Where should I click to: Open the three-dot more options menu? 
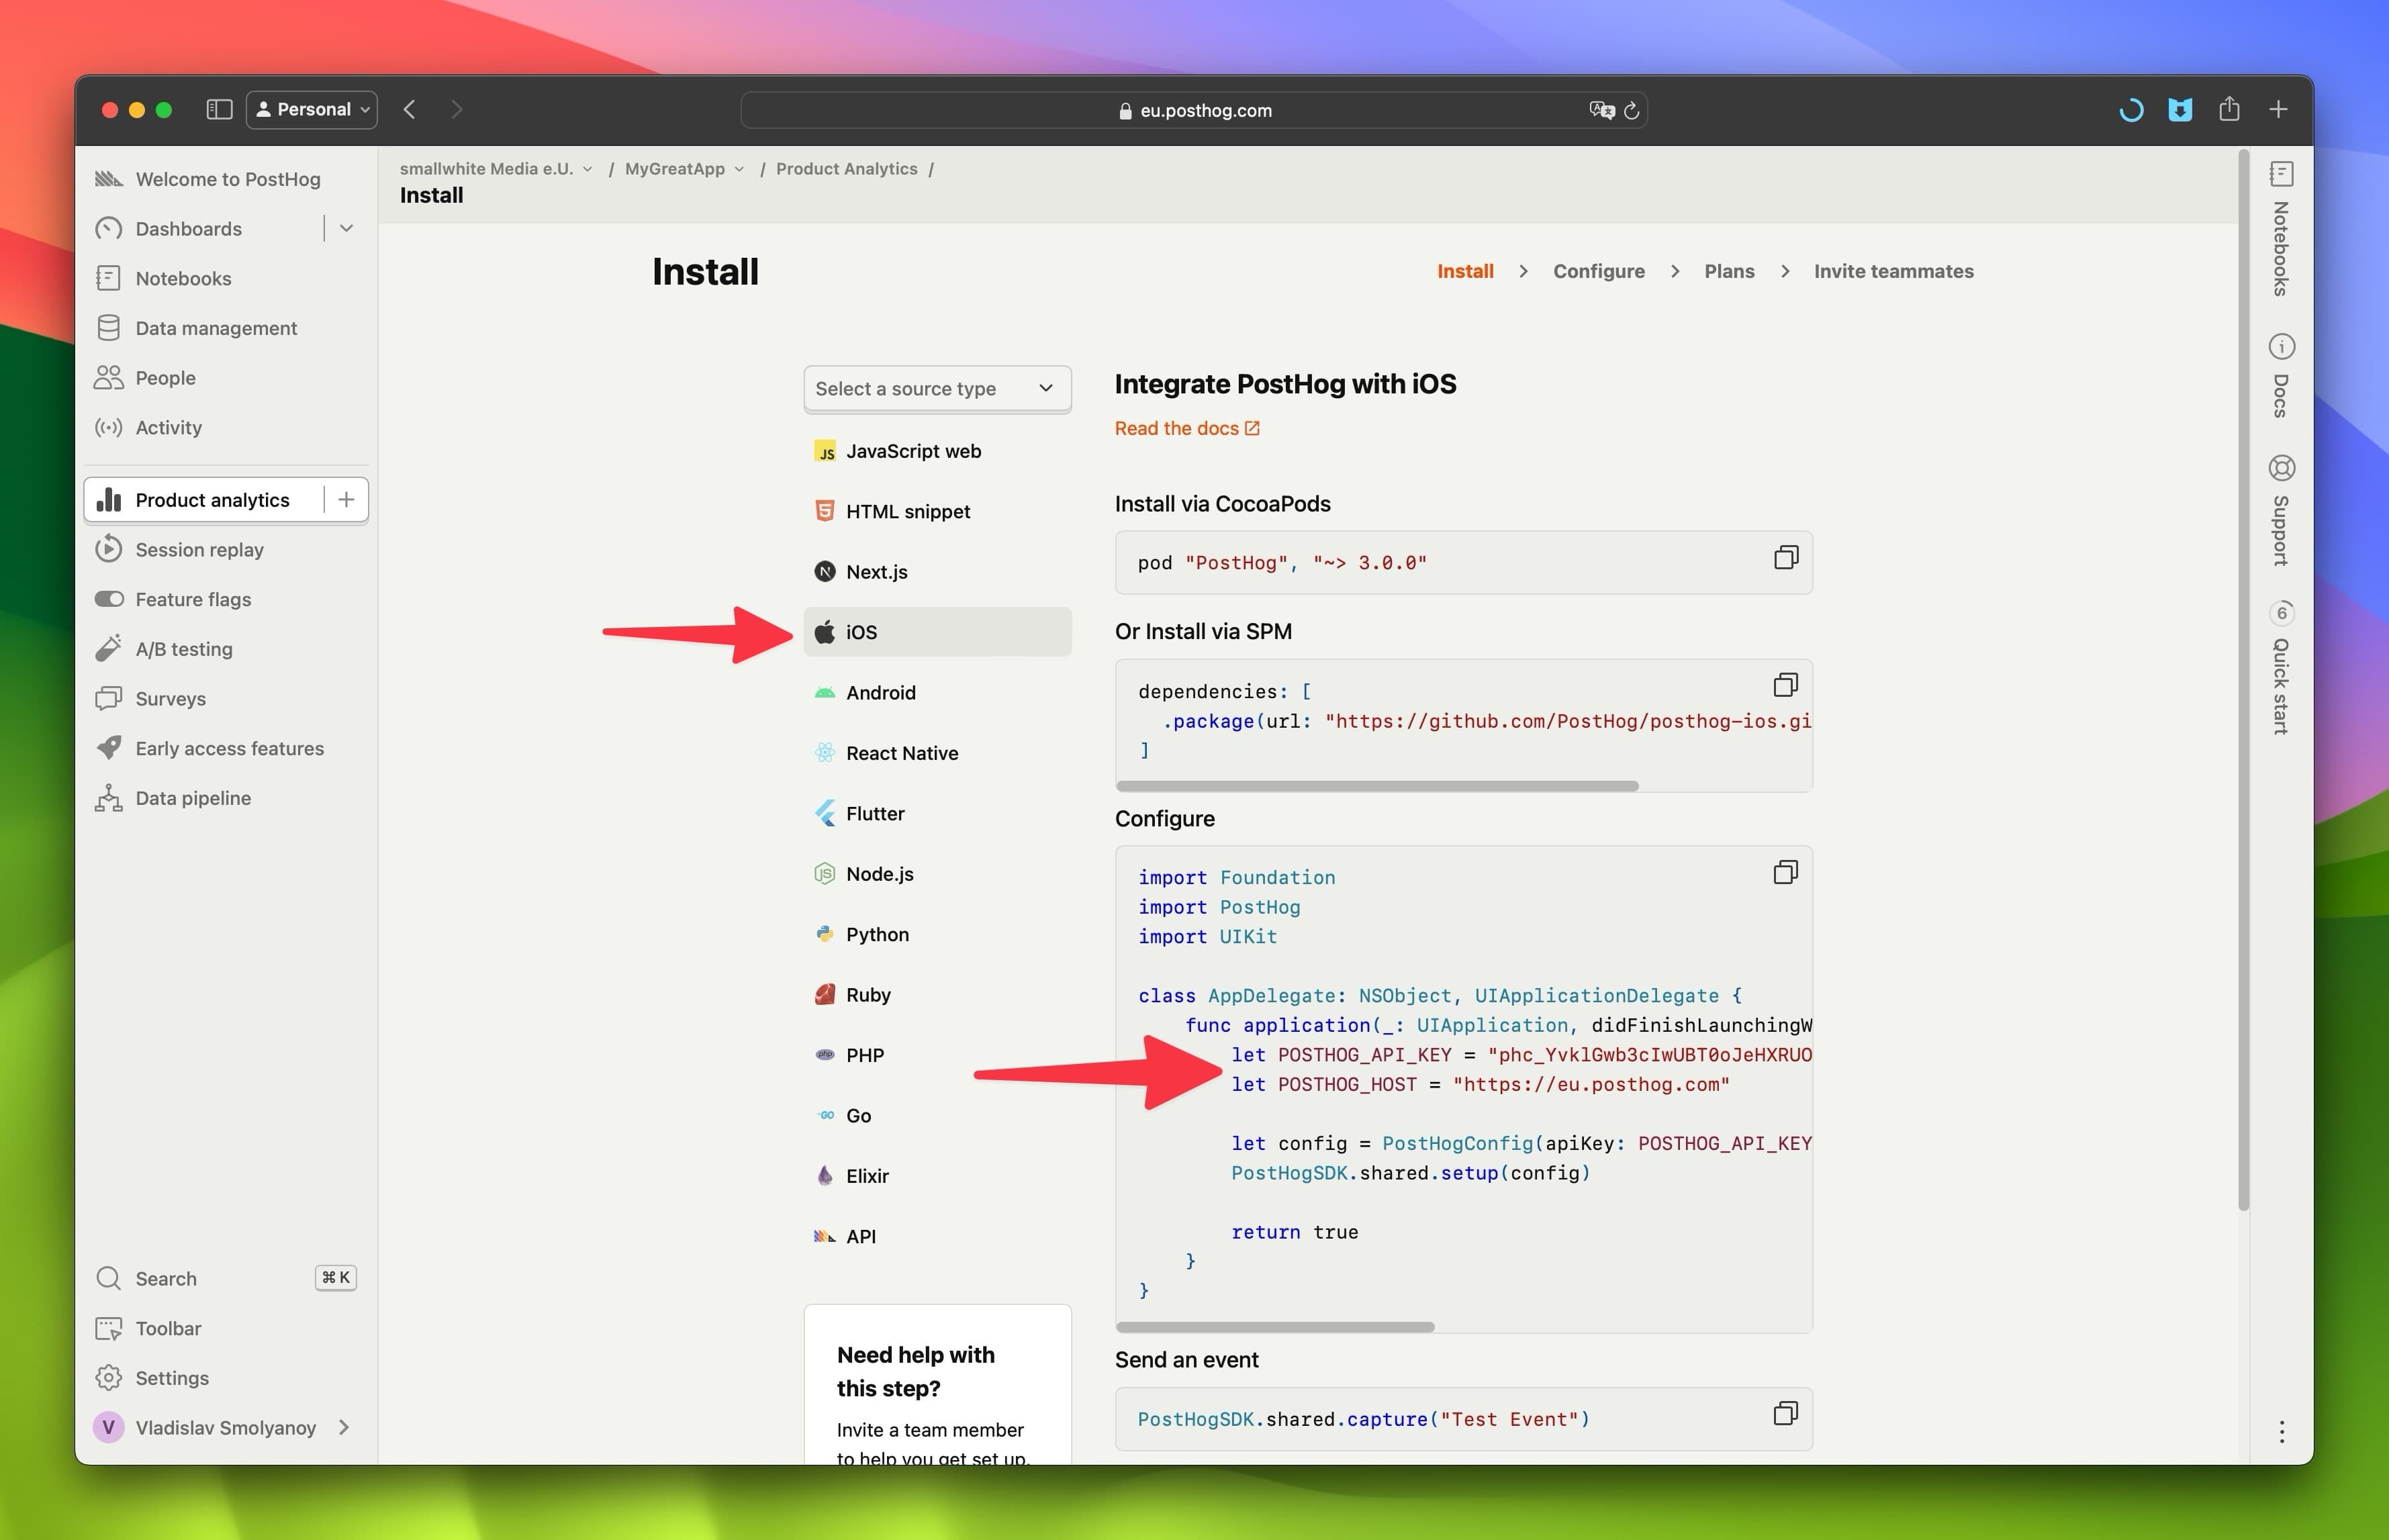pyautogui.click(x=2281, y=1431)
